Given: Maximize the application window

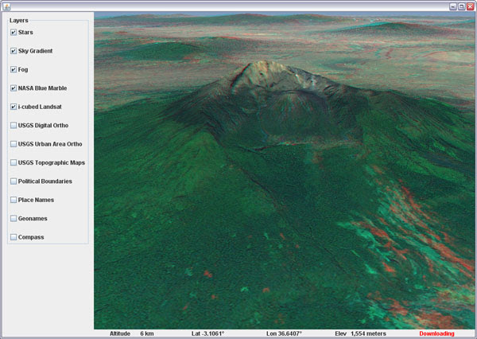Looking at the screenshot, I should tap(461, 6).
